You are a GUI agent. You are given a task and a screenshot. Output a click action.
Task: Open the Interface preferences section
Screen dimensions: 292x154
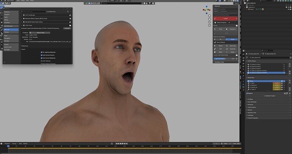11,12
